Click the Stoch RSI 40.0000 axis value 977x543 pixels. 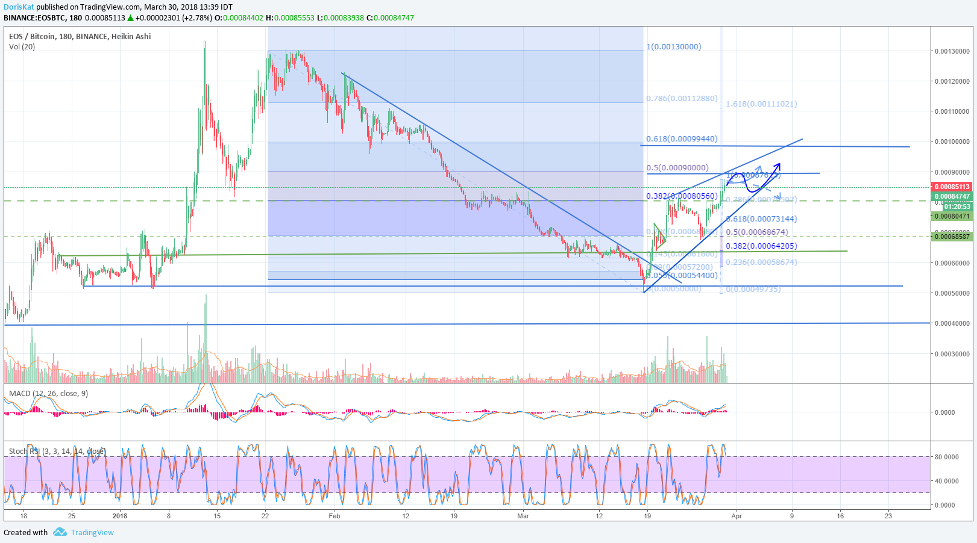947,481
